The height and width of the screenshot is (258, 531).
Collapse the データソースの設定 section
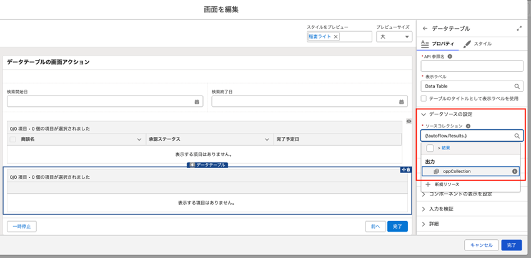click(x=424, y=115)
